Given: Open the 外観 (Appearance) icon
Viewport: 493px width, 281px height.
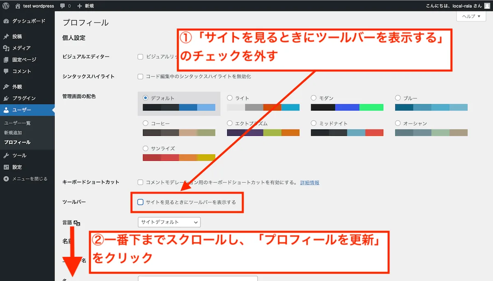Looking at the screenshot, I should point(7,86).
